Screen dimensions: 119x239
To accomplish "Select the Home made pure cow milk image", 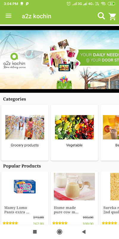I will [74, 186].
